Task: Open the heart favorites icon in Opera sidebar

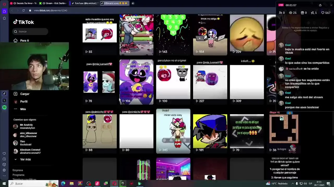Action: pyautogui.click(x=4, y=153)
